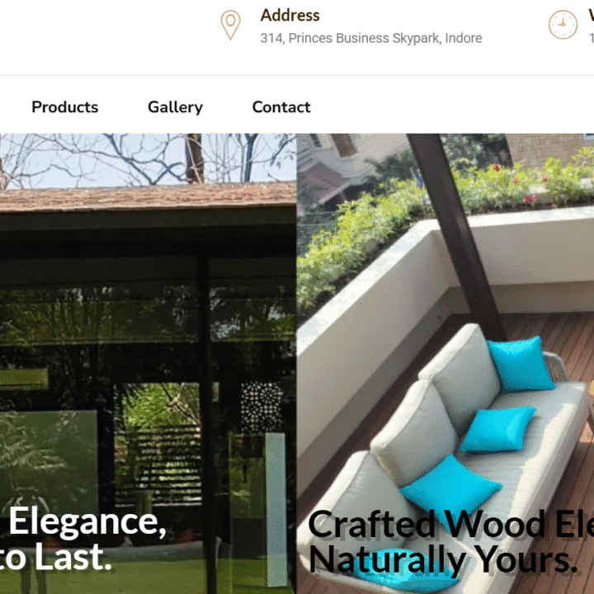Click the 'Naturally Yours.' headline text

[x=442, y=559]
